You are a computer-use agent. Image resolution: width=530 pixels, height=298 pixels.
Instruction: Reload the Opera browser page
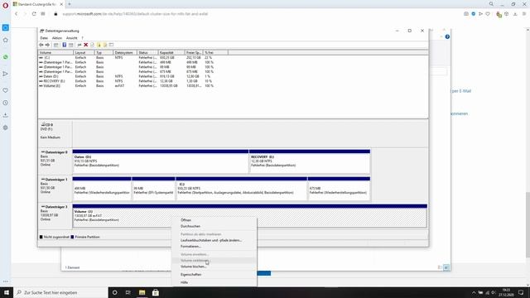(x=34, y=14)
